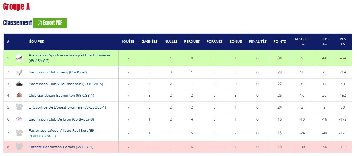Click the JOUÉES column header
This screenshot has height=156, width=357.
pos(128,42)
